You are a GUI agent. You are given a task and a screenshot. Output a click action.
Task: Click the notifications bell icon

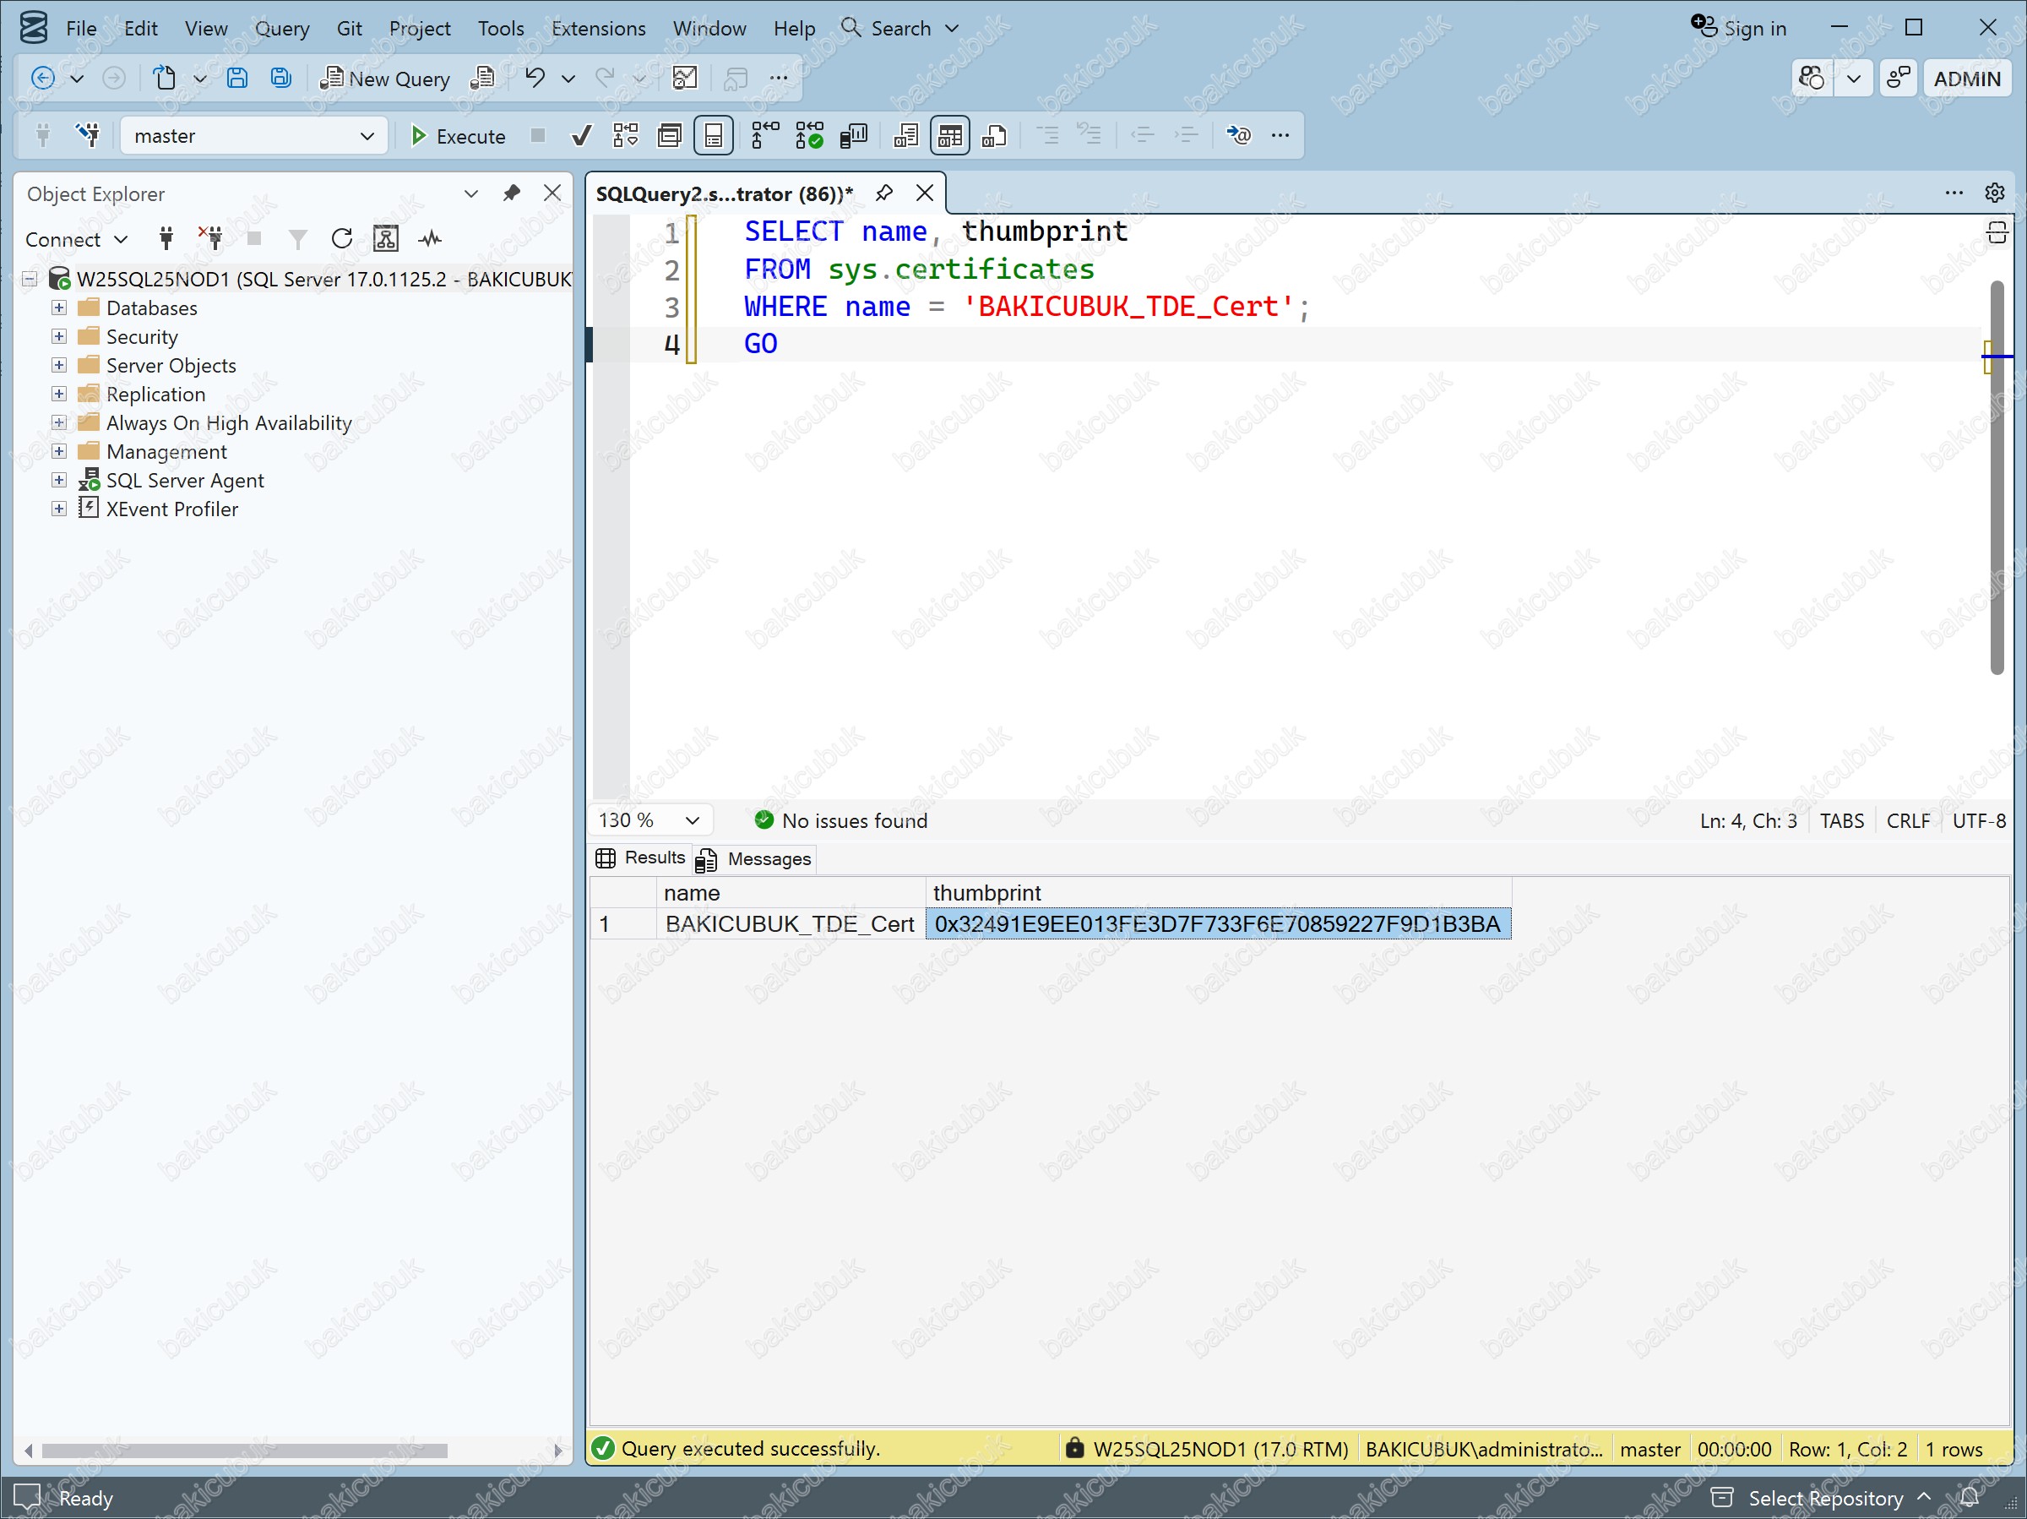[x=1970, y=1497]
